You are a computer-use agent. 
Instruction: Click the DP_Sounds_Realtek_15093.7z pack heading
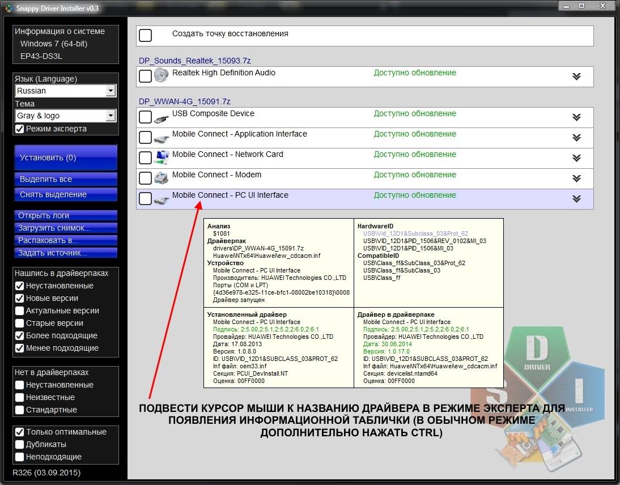pos(194,61)
